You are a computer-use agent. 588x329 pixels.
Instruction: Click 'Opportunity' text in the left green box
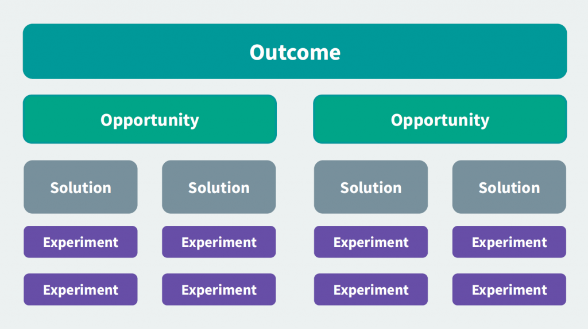tap(150, 120)
